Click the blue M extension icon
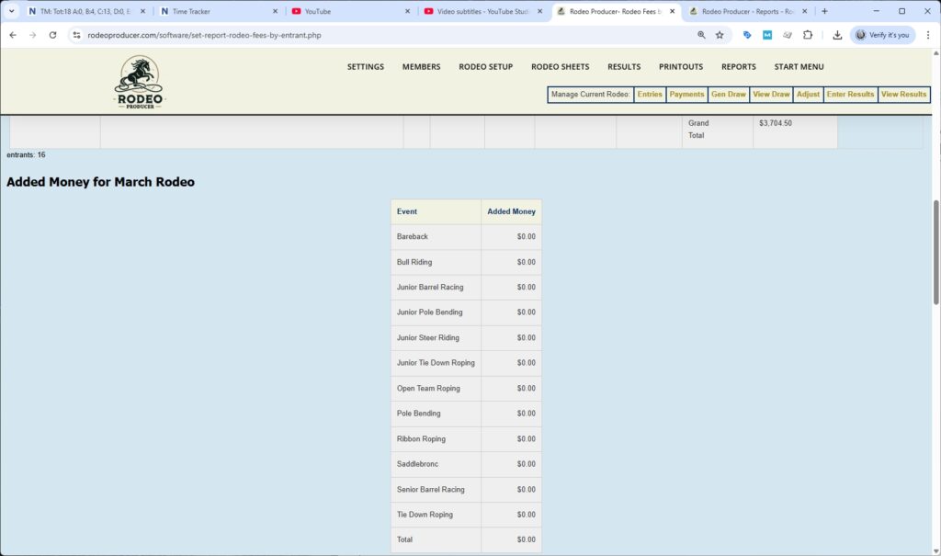Image resolution: width=941 pixels, height=556 pixels. (x=766, y=34)
